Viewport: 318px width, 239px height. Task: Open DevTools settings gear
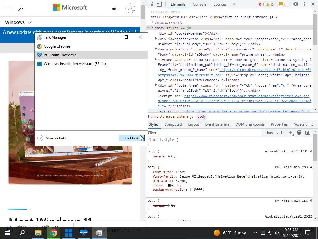(x=296, y=4)
